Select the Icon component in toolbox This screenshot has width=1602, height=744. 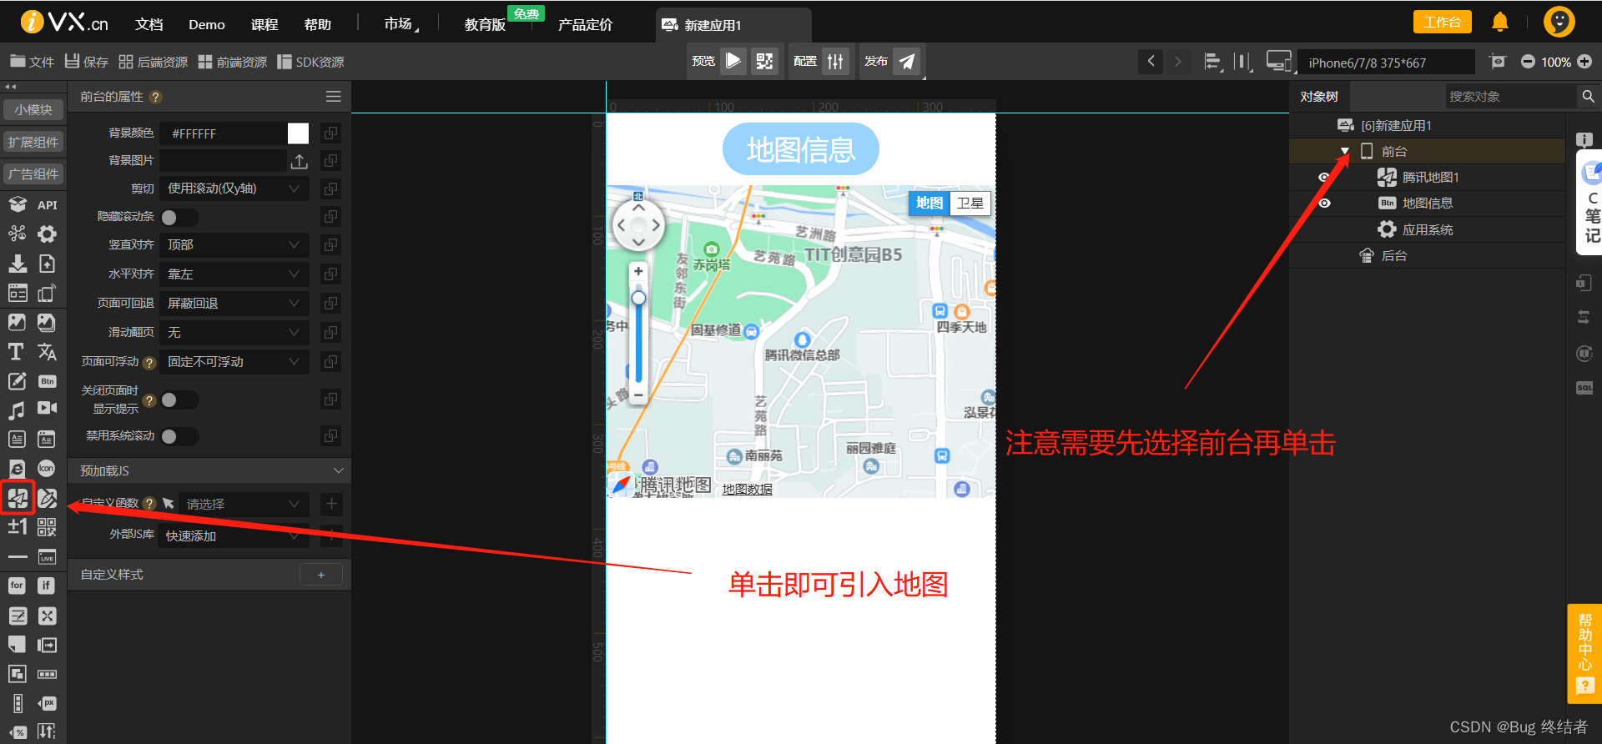[x=47, y=469]
